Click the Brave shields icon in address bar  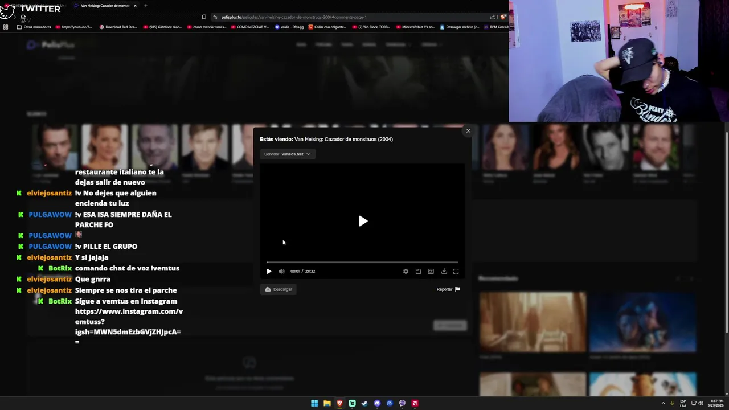click(503, 17)
